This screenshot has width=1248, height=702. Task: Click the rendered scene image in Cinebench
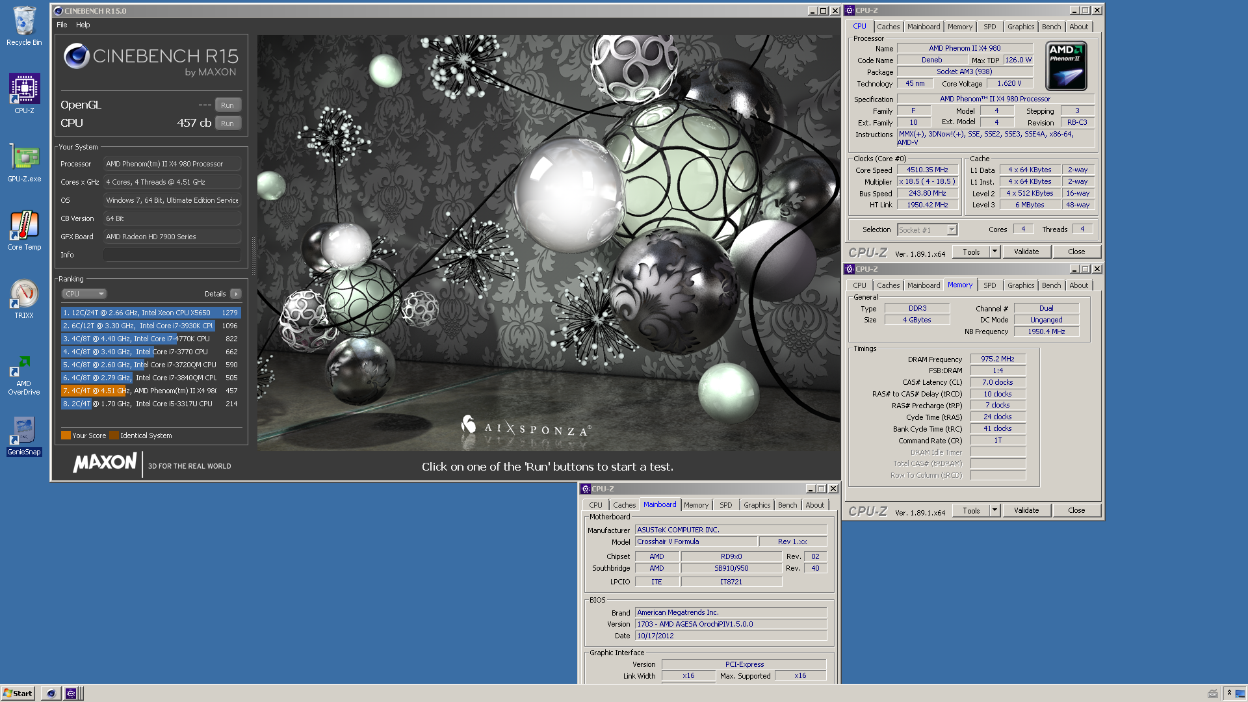coord(548,242)
